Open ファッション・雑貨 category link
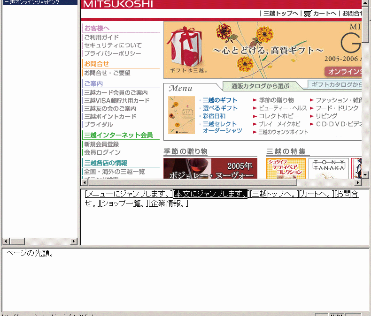Viewport: 371px width, 316px height. 339,100
